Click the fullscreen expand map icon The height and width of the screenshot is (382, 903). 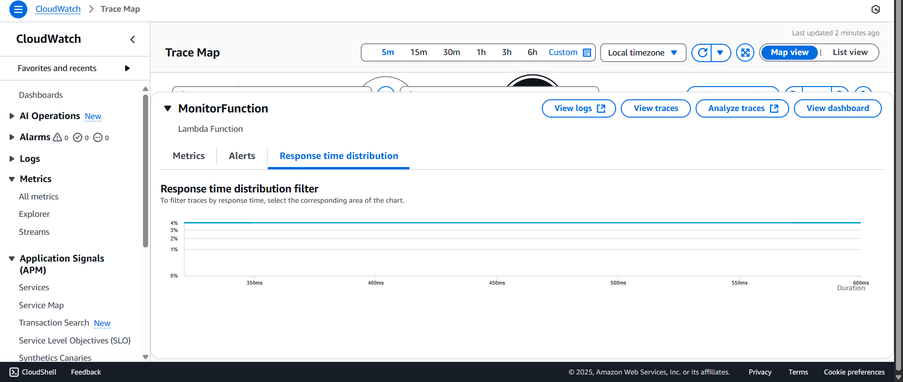[x=745, y=53]
